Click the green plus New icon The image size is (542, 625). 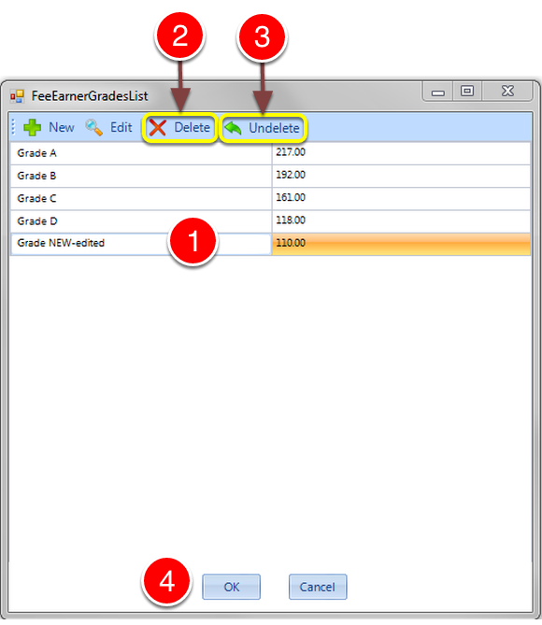(33, 128)
